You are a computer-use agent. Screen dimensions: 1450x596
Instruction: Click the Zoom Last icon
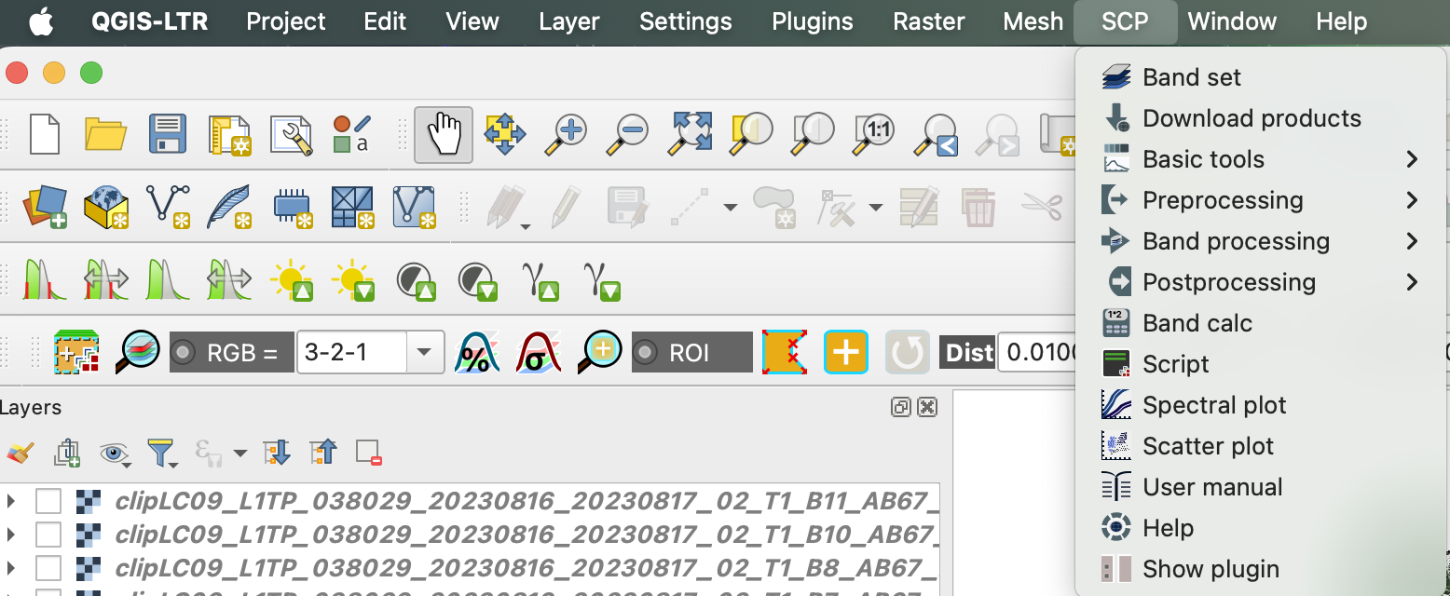(936, 134)
